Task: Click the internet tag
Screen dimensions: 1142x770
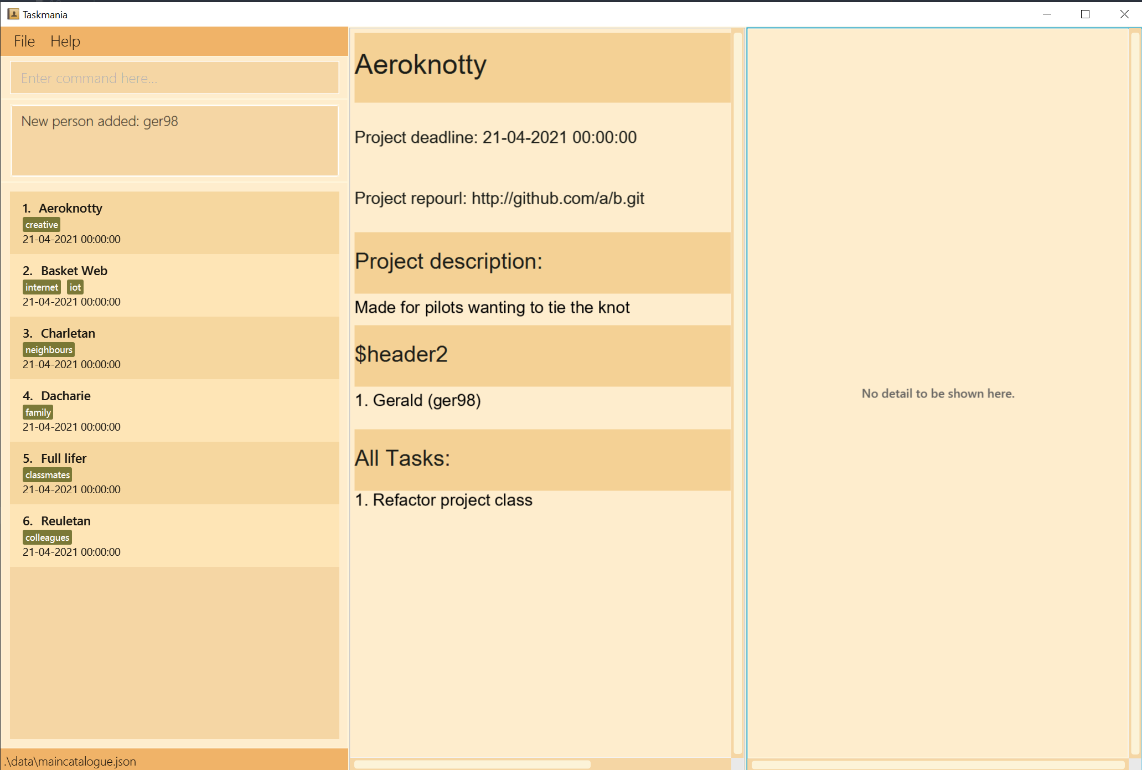Action: (x=42, y=287)
